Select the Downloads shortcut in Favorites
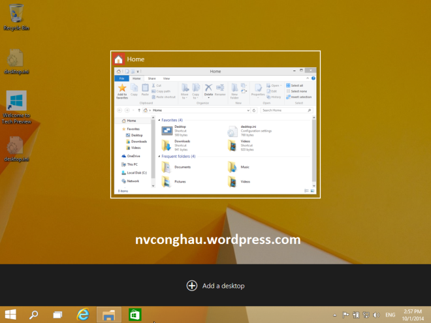 coord(176,146)
